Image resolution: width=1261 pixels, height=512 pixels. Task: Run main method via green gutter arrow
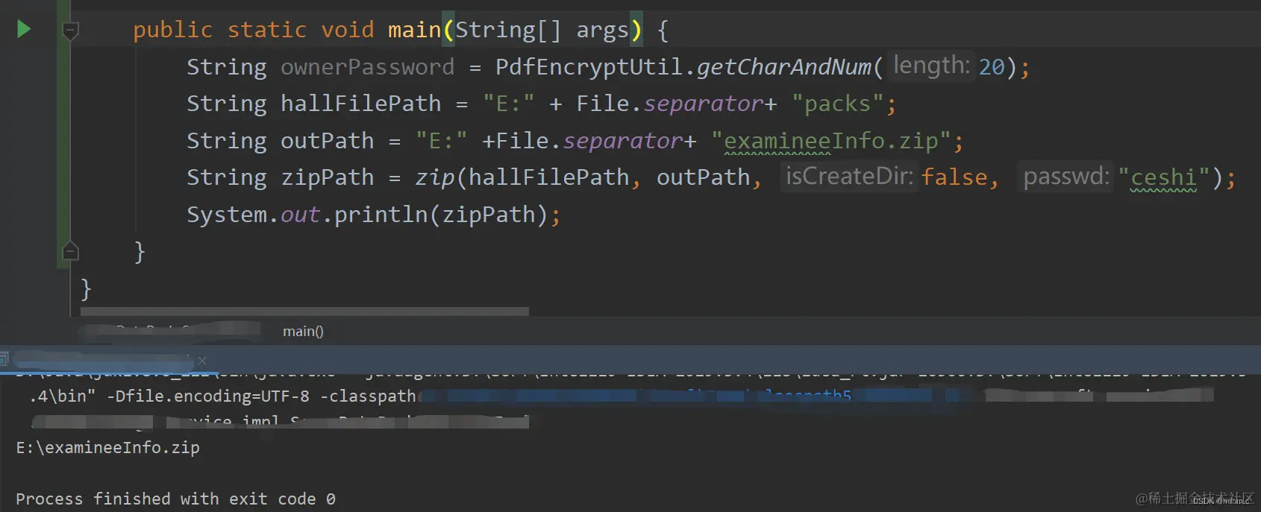24,29
